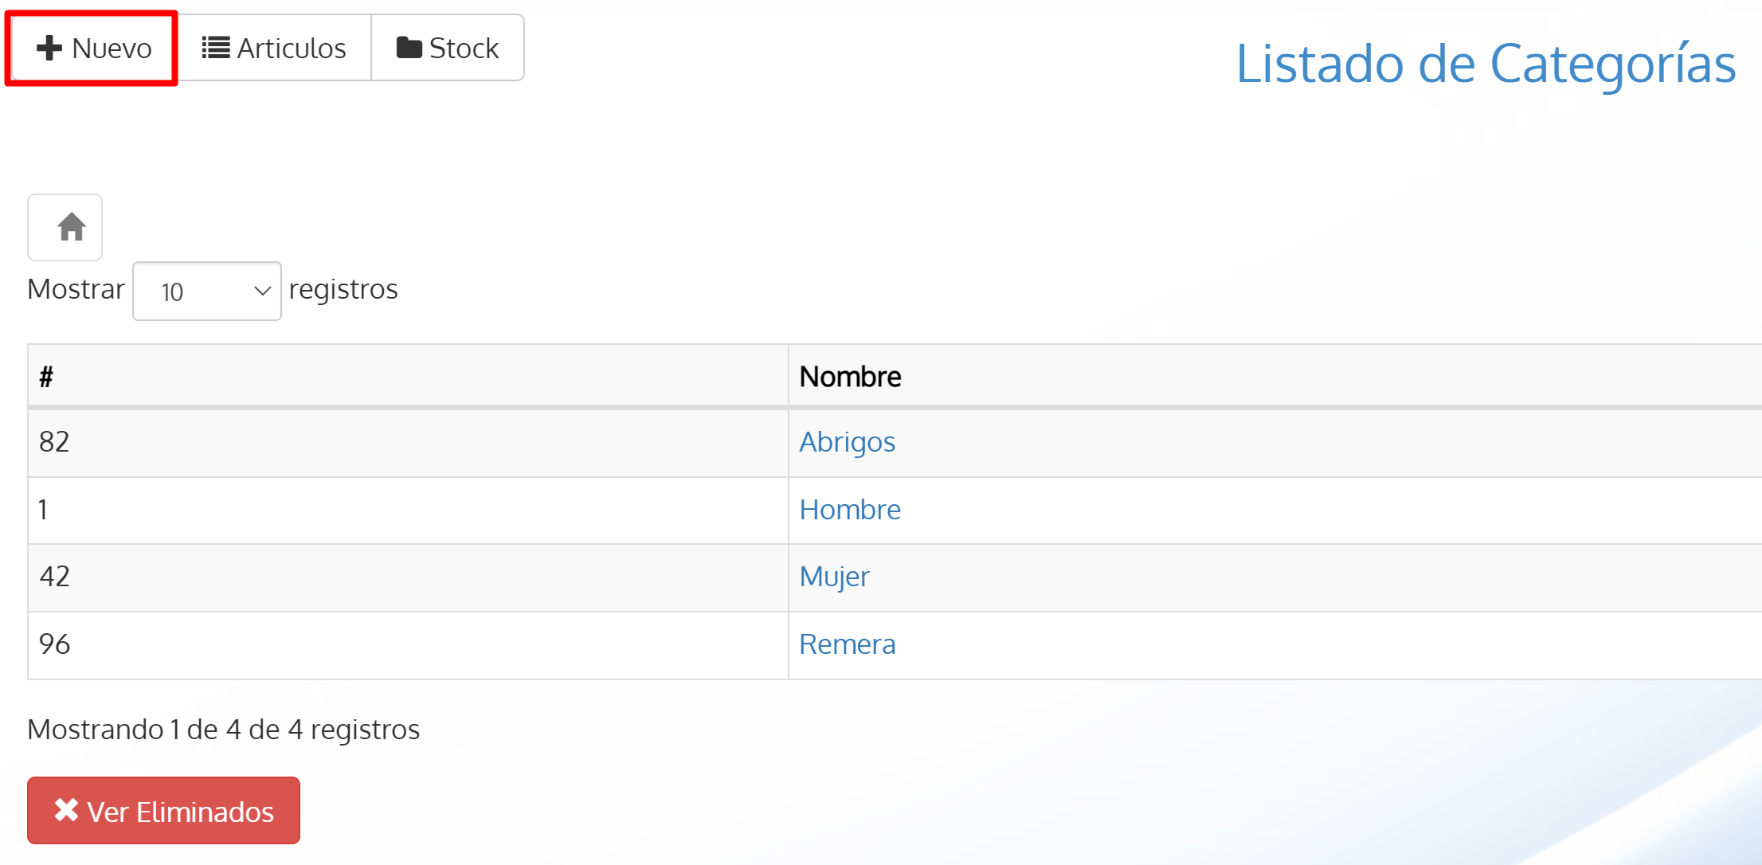Open the records-per-page dropdown

(206, 291)
